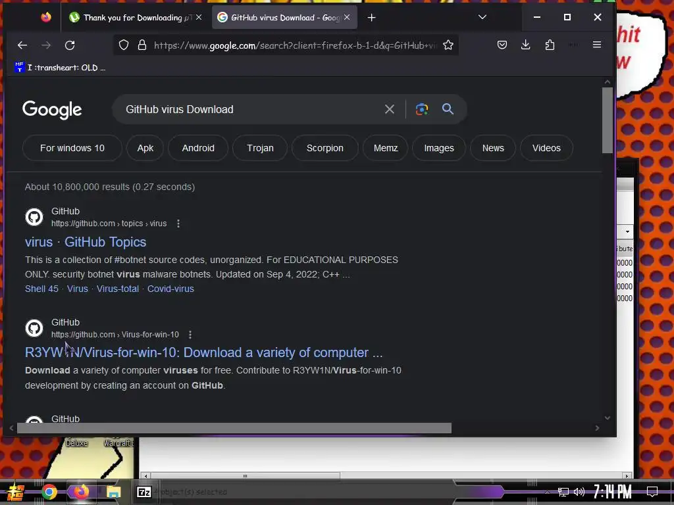
Task: Open Shell 45 sitelink
Action: click(x=41, y=289)
